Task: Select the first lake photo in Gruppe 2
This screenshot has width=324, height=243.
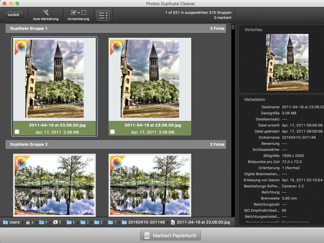Action: [x=54, y=185]
